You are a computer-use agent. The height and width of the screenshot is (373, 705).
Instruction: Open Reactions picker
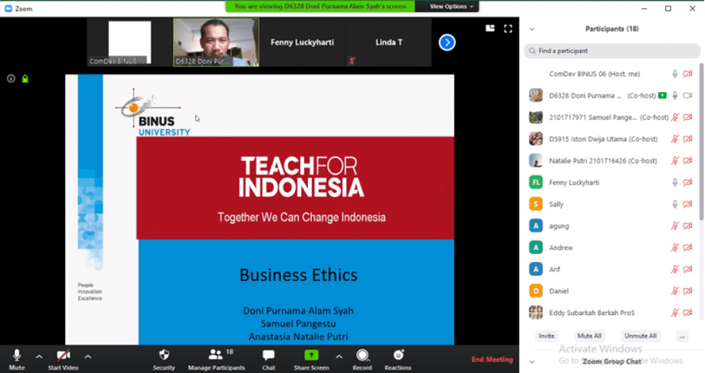click(398, 359)
